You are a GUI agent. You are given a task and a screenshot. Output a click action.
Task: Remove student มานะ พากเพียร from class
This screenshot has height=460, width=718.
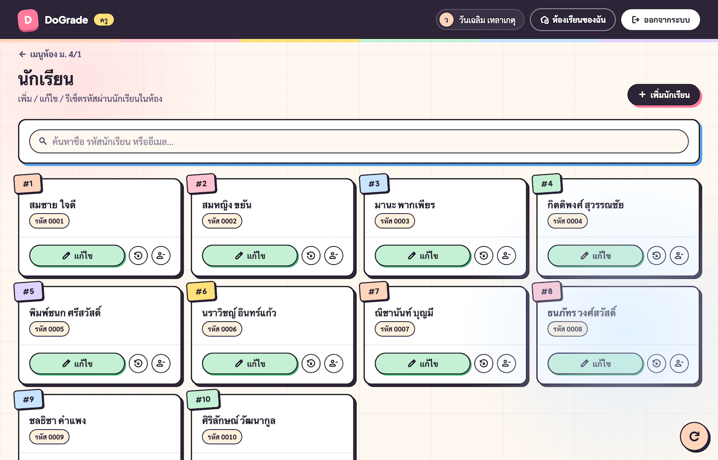point(507,256)
